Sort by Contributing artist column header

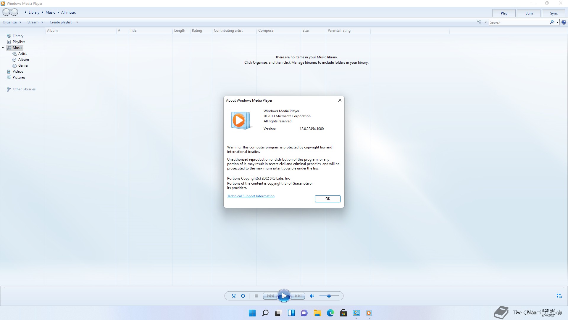pos(234,31)
